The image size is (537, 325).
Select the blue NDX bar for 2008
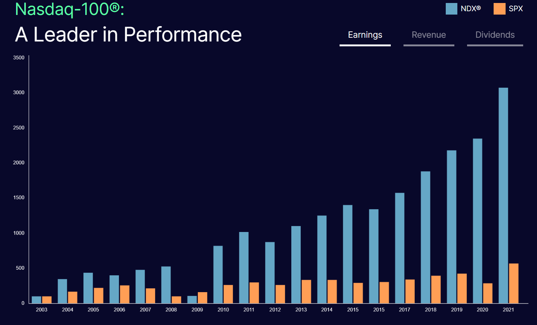(x=166, y=285)
